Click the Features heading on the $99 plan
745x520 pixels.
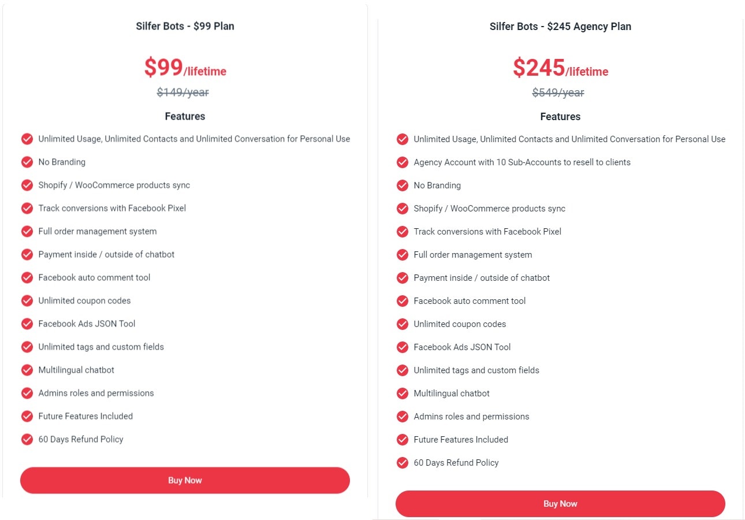185,116
